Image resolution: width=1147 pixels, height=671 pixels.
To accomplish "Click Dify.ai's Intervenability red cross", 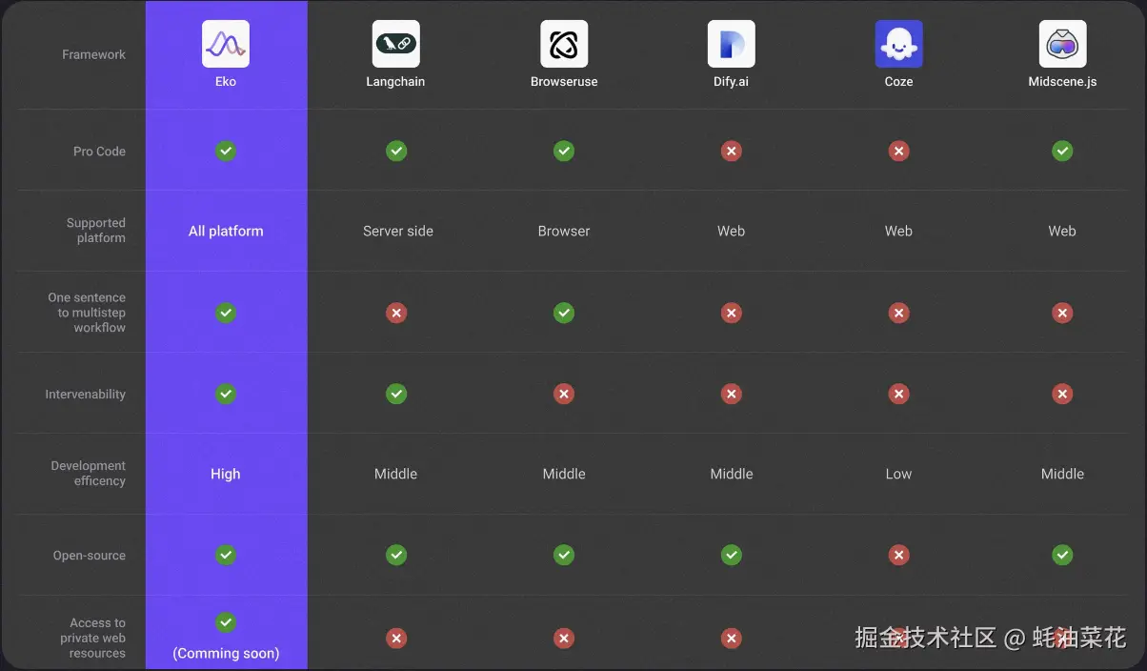I will (x=732, y=394).
